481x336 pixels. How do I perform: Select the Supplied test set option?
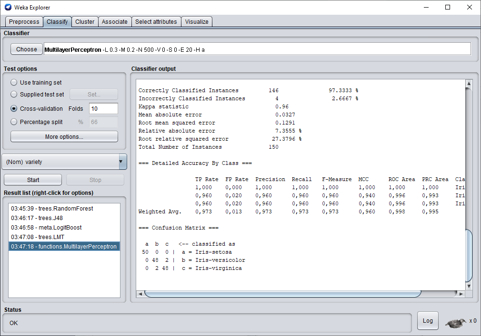pyautogui.click(x=14, y=95)
